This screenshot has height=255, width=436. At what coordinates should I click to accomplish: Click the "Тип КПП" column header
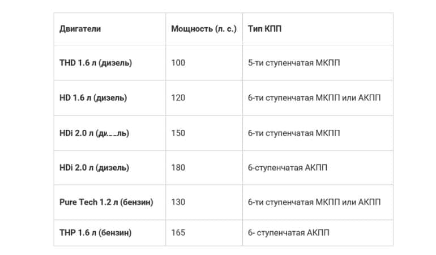(x=264, y=29)
